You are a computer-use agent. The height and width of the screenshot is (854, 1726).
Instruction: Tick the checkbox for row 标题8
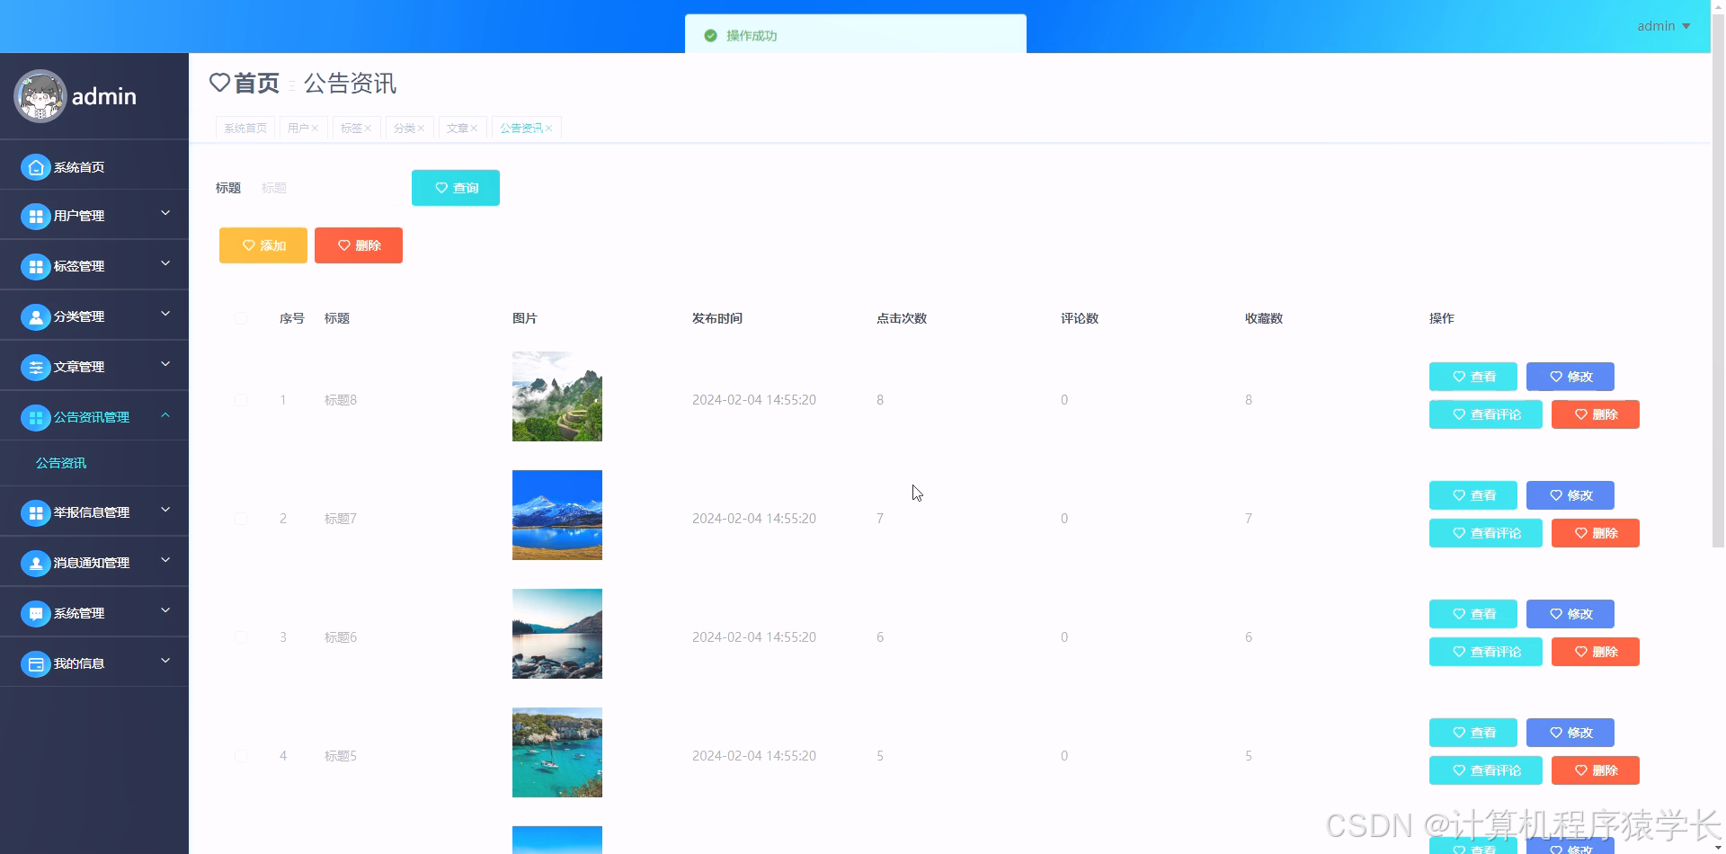(x=241, y=400)
